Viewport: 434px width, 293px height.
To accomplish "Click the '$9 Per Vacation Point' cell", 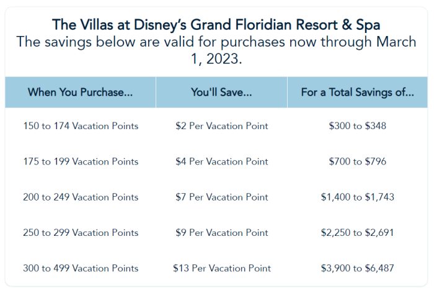I will pyautogui.click(x=222, y=233).
